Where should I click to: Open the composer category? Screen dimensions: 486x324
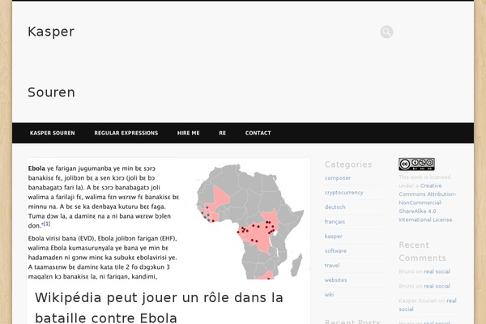[x=338, y=178]
